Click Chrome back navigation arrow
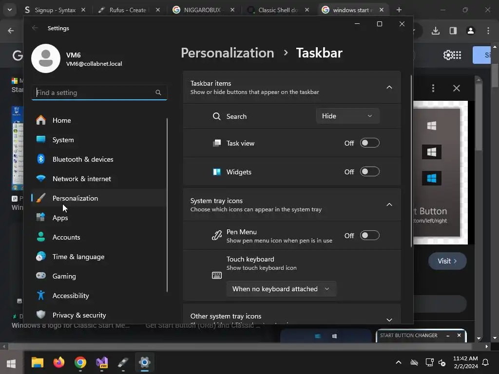 pyautogui.click(x=11, y=31)
